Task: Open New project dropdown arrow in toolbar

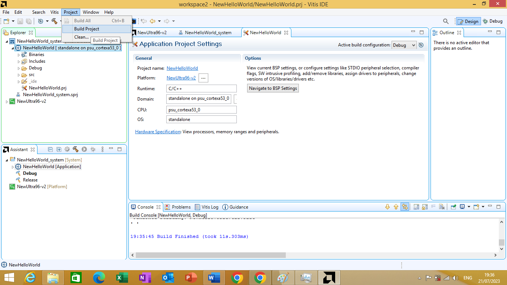Action: [x=13, y=21]
